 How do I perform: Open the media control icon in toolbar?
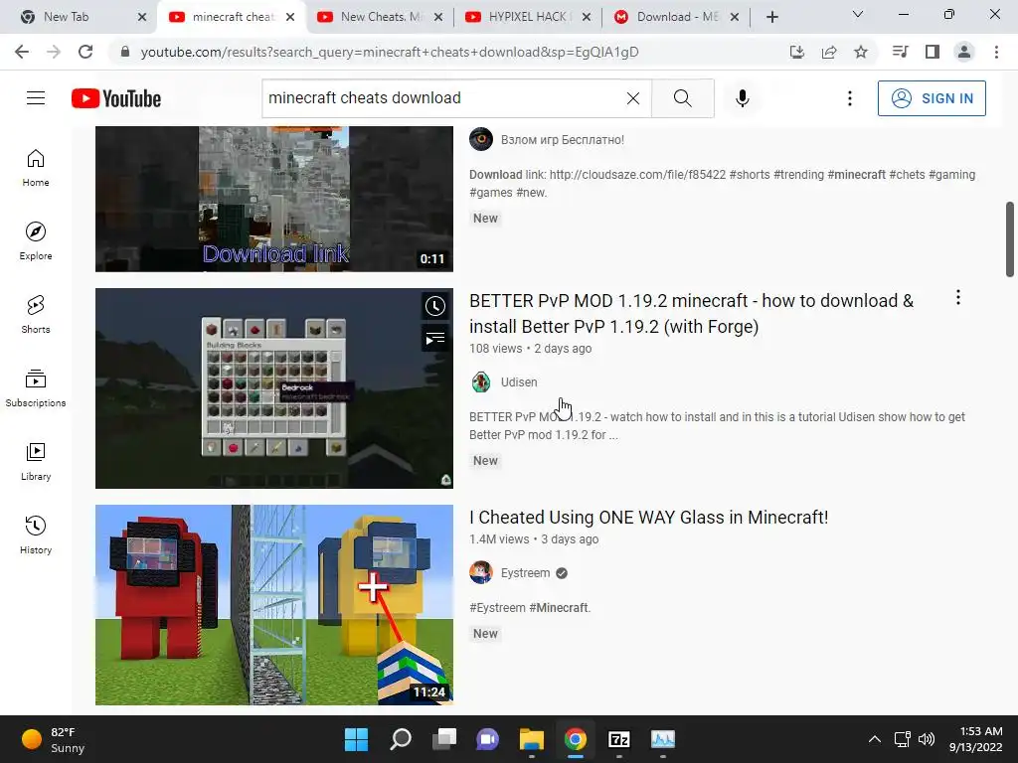click(x=900, y=52)
